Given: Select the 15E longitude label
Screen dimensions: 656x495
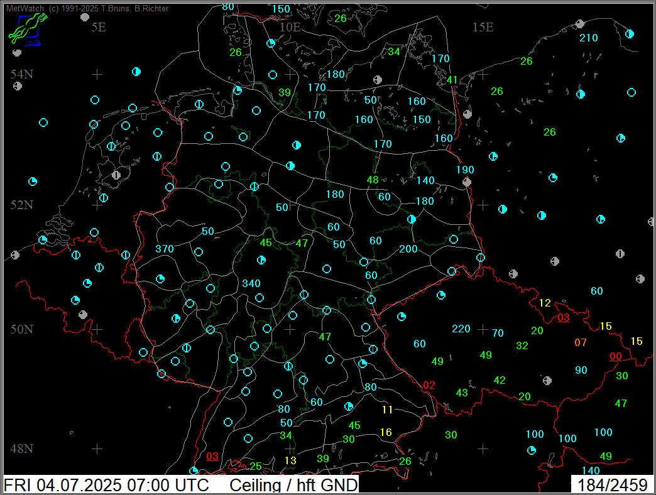Looking at the screenshot, I should coord(483,27).
